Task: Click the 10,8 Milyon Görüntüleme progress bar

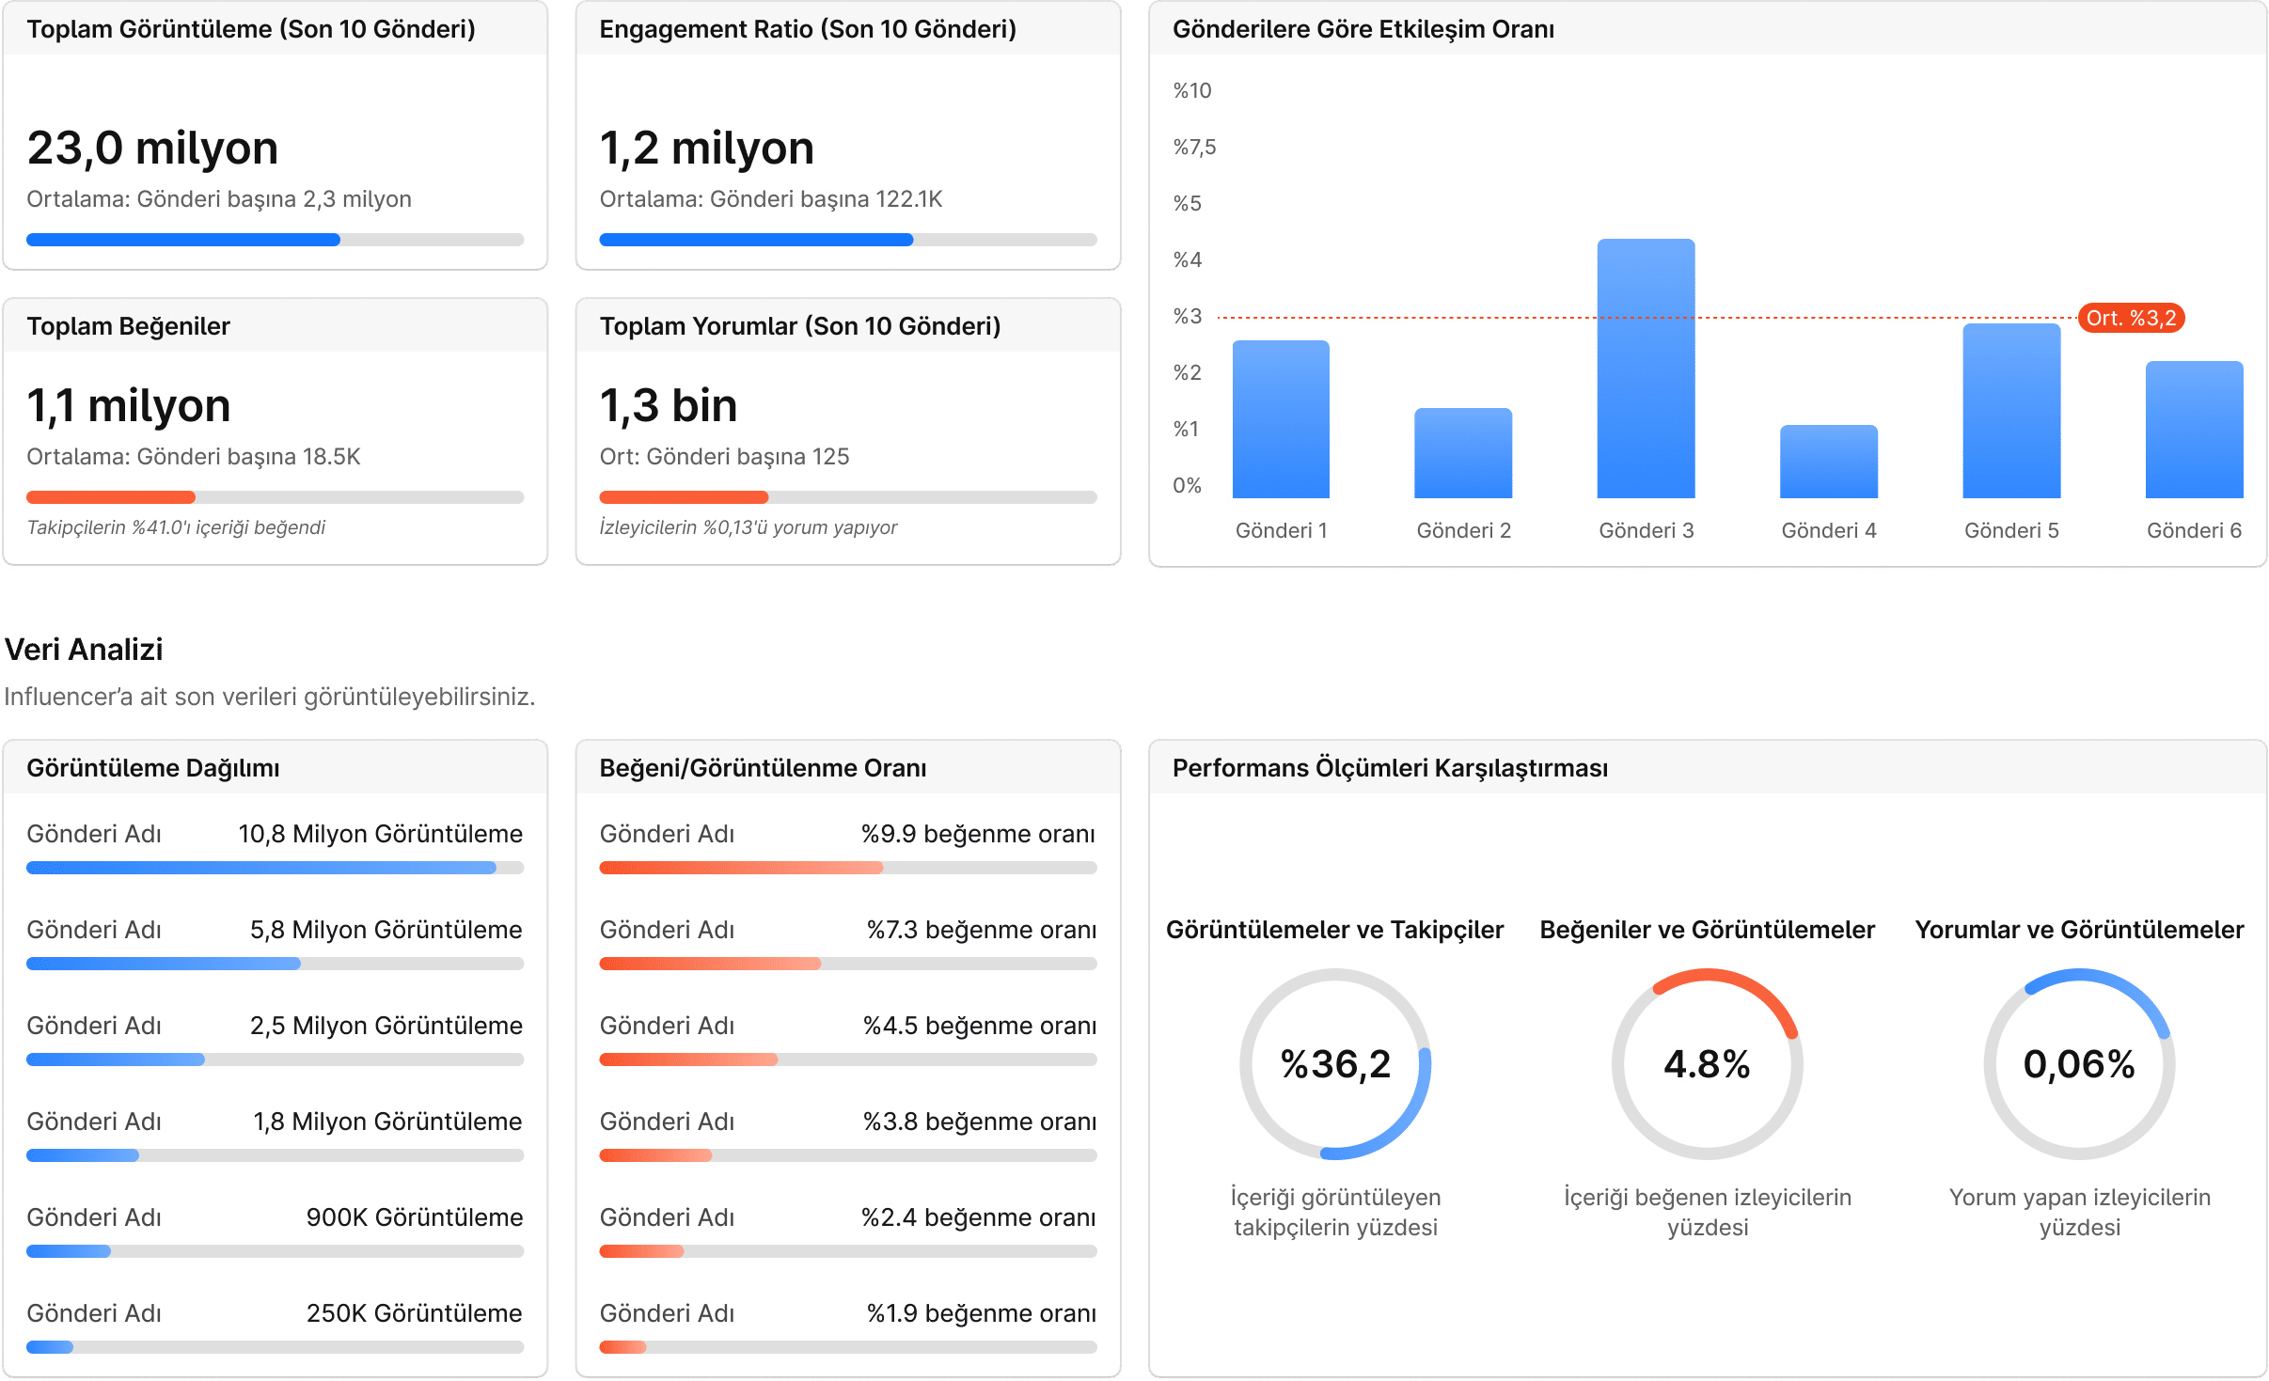Action: click(x=275, y=868)
